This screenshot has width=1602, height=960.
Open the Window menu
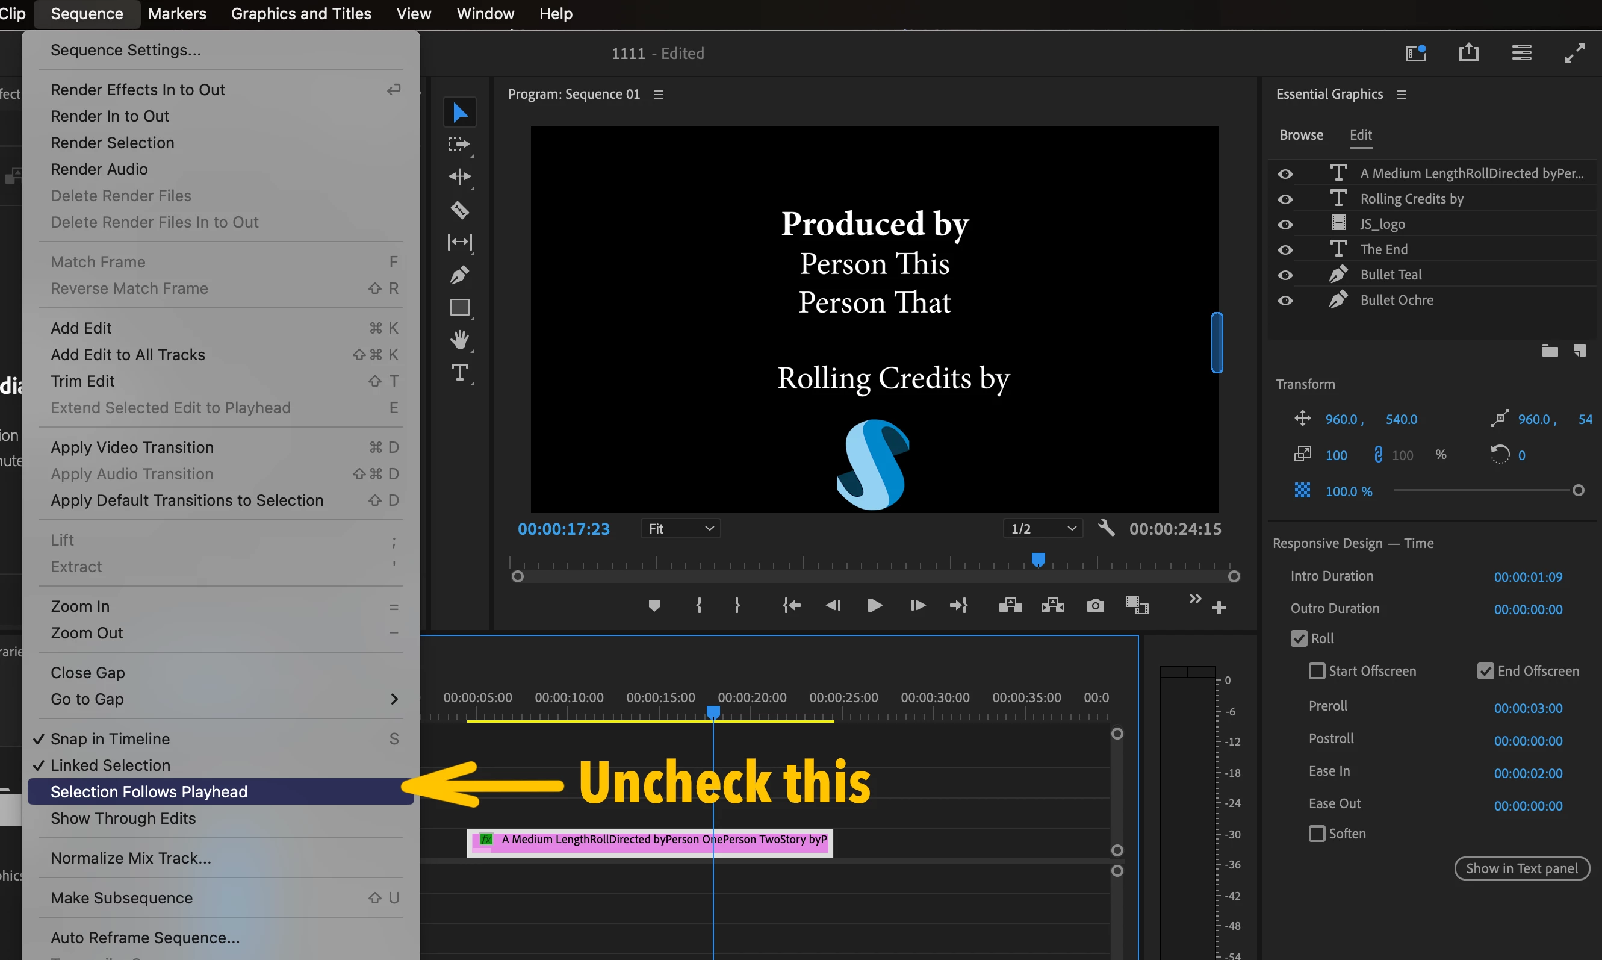pyautogui.click(x=485, y=14)
